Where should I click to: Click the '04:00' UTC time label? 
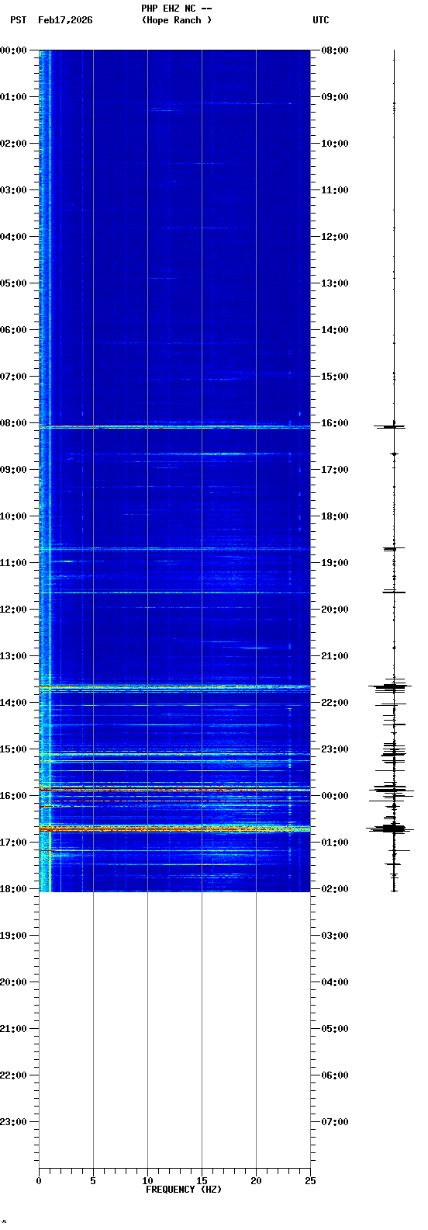[335, 982]
